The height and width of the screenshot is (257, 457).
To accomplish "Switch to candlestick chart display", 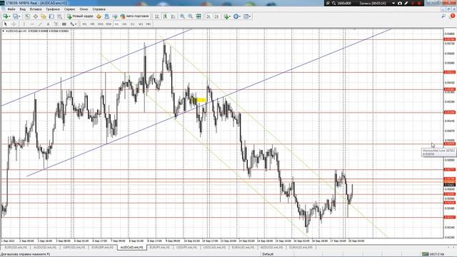I will click(165, 16).
